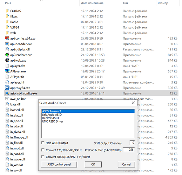Click the Preload buffer input field

[129, 150]
